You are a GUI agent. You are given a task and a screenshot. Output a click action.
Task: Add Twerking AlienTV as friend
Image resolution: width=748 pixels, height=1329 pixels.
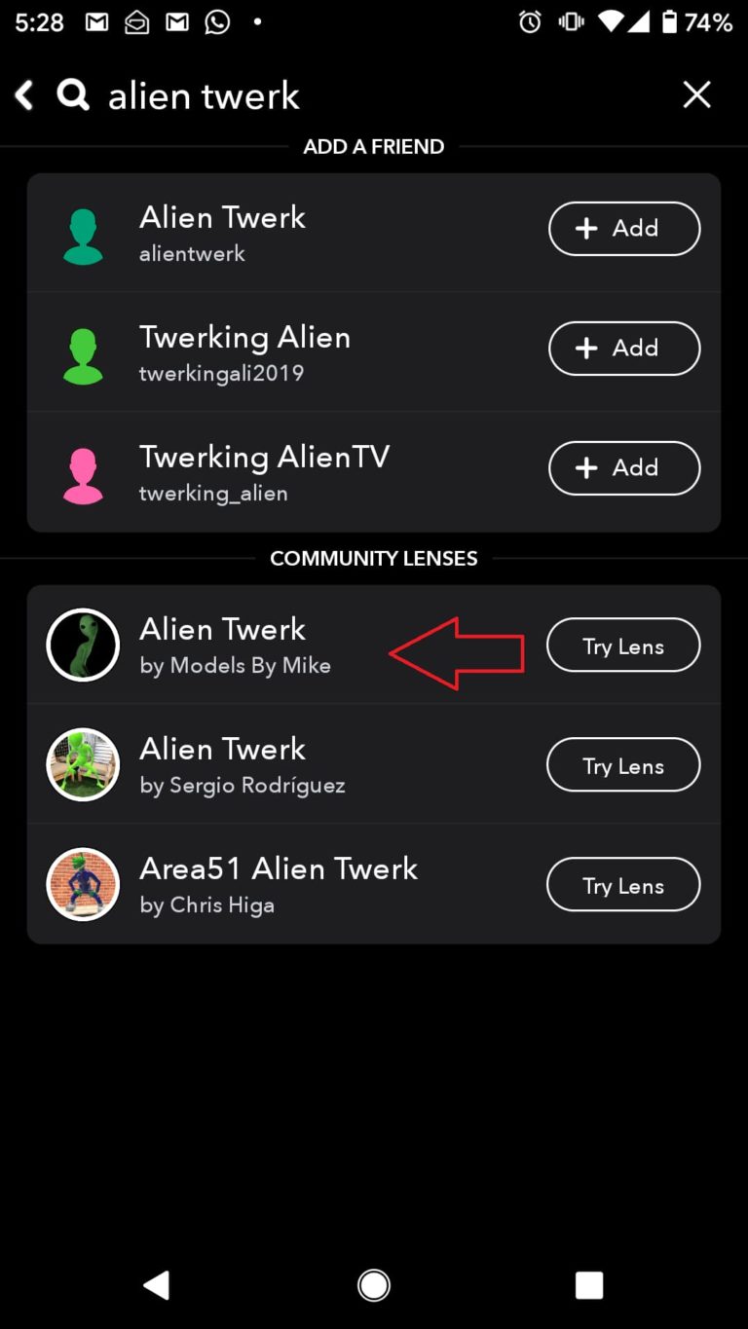coord(624,468)
